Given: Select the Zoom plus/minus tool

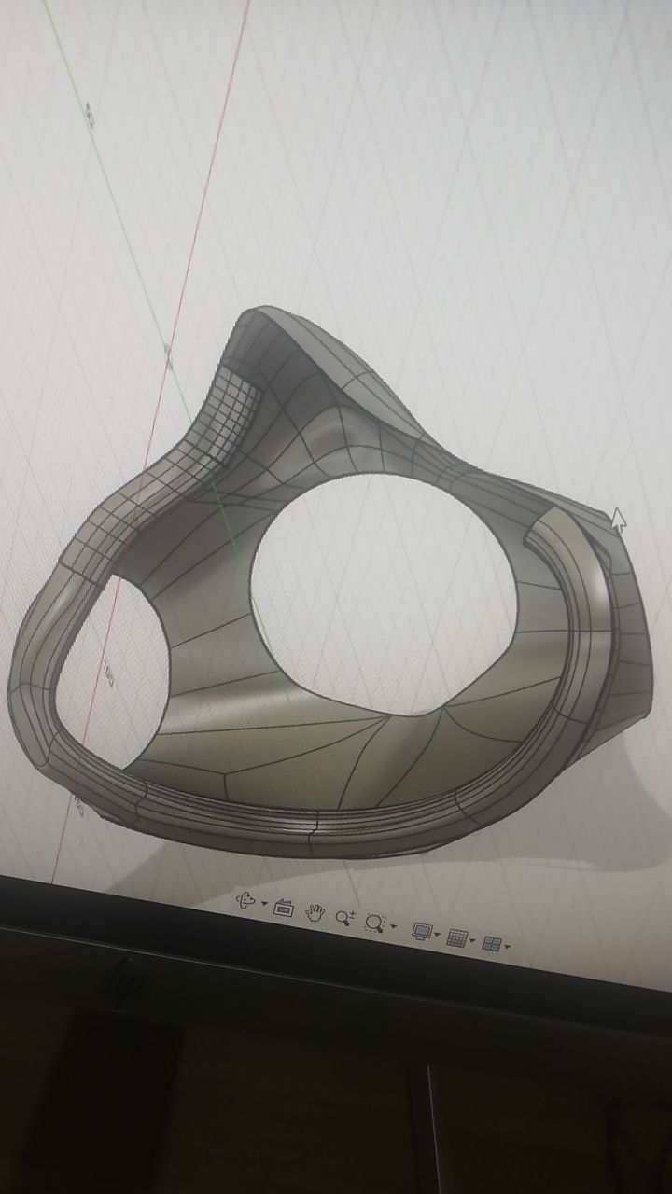Looking at the screenshot, I should coord(344,918).
